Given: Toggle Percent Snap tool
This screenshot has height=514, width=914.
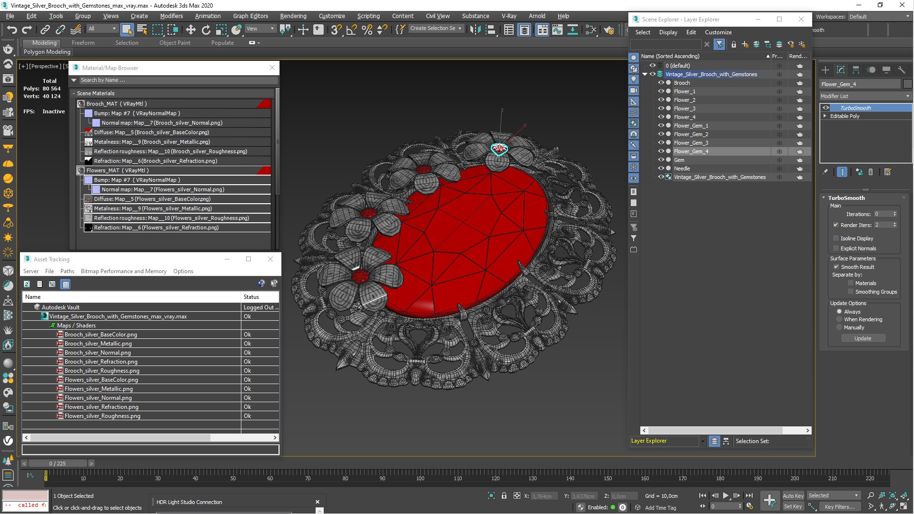Looking at the screenshot, I should (367, 30).
